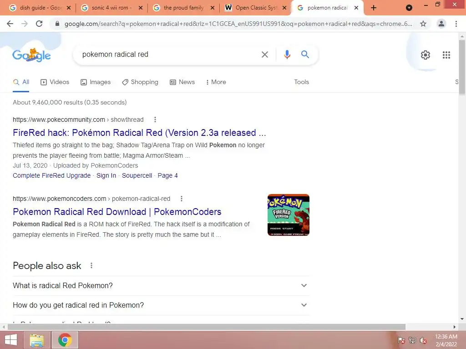
Task: Click the Pokemon FireRed thumbnail image
Action: 288,215
